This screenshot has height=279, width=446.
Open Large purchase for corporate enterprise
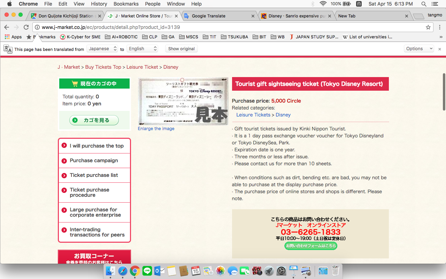[94, 212]
